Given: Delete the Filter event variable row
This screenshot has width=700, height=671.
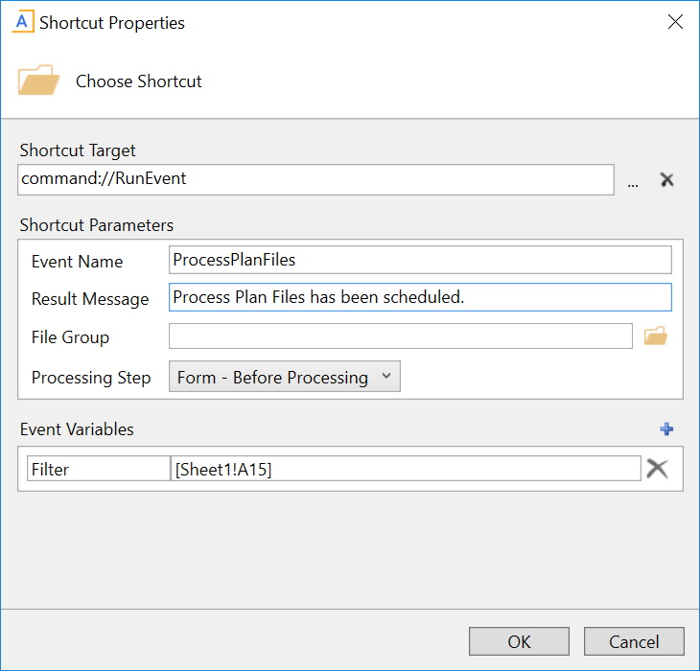Looking at the screenshot, I should point(657,468).
